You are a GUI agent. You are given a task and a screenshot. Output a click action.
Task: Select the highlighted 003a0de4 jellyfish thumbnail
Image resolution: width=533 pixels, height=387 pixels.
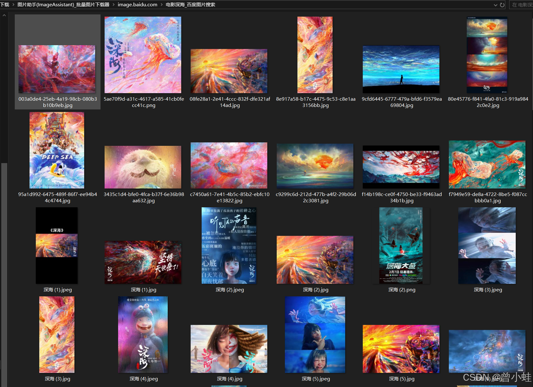pyautogui.click(x=57, y=69)
